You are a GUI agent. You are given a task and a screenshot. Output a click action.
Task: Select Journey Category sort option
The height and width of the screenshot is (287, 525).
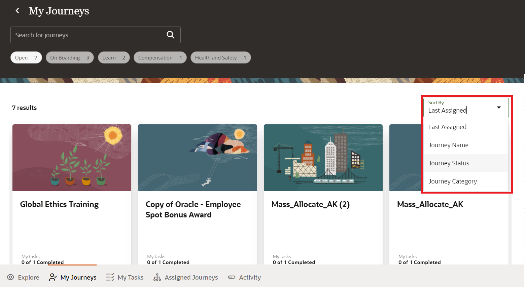(x=465, y=181)
